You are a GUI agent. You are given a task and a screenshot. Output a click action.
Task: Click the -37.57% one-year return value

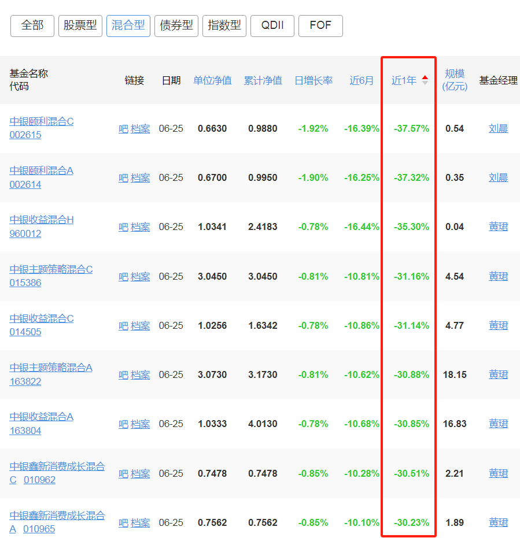(x=411, y=129)
